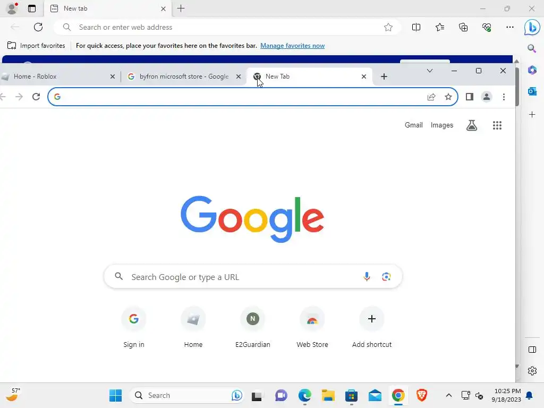Open Microsoft Edge from taskbar
Image resolution: width=544 pixels, height=408 pixels.
pyautogui.click(x=304, y=395)
